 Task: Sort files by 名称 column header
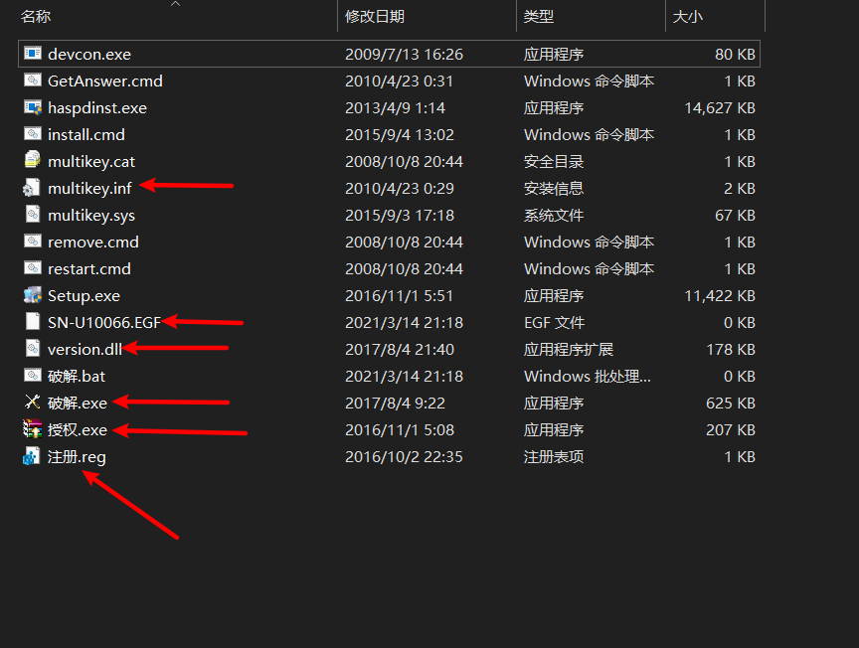(x=36, y=17)
